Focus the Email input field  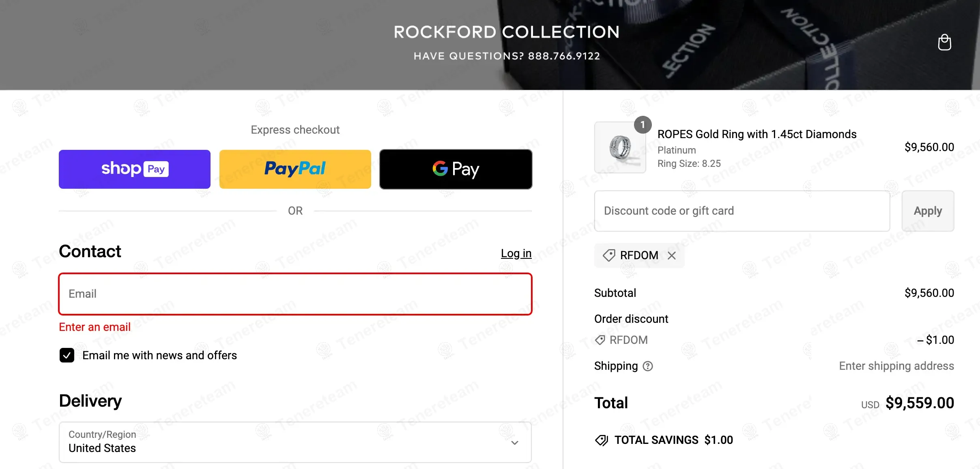(x=295, y=294)
